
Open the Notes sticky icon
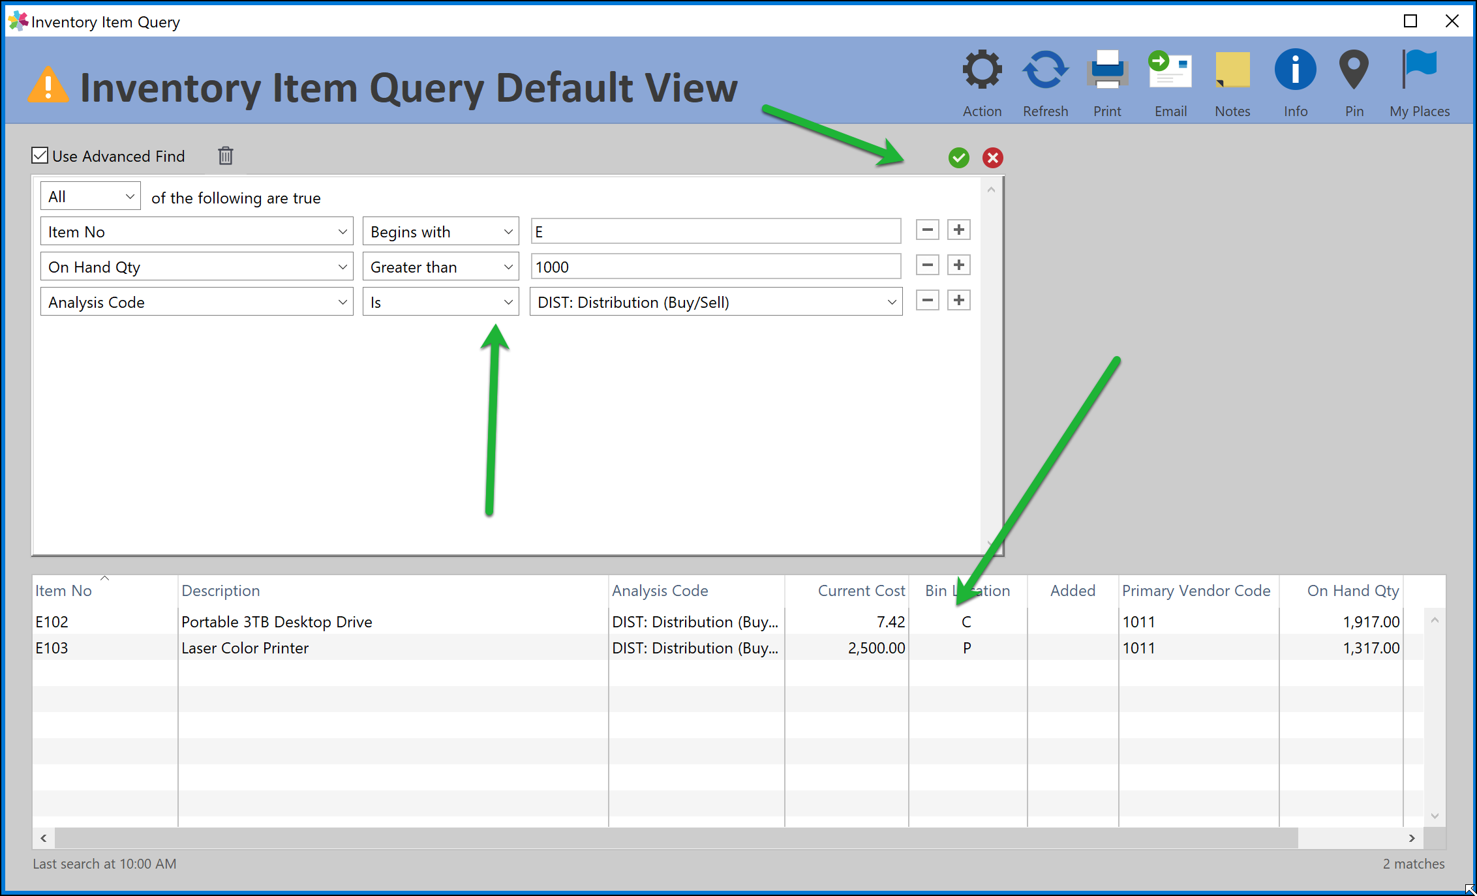pyautogui.click(x=1232, y=70)
